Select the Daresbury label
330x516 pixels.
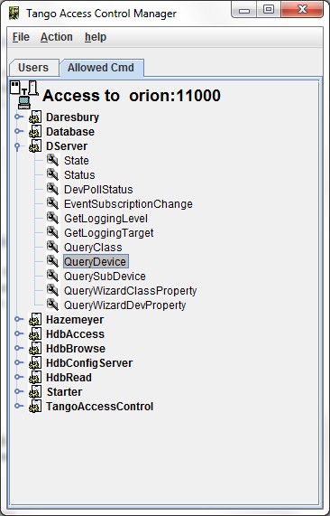click(x=72, y=117)
